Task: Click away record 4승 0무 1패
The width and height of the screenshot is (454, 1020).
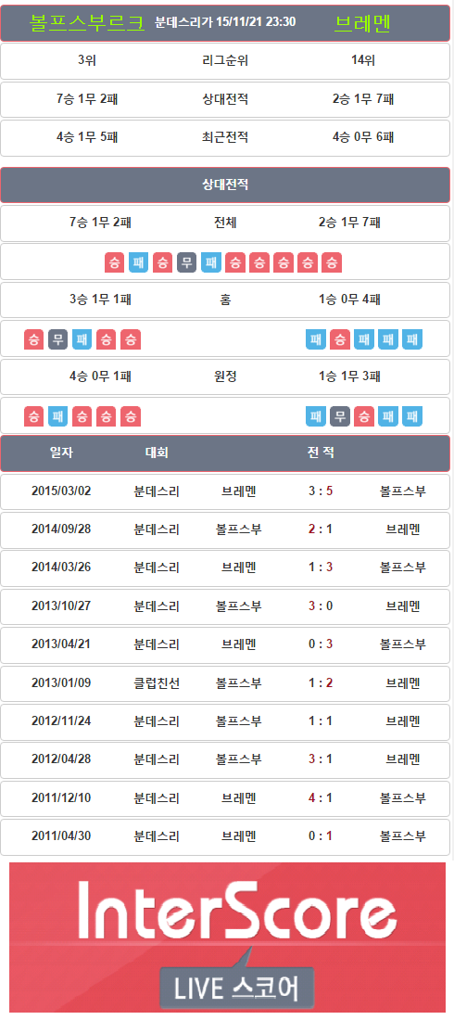Action: [101, 376]
